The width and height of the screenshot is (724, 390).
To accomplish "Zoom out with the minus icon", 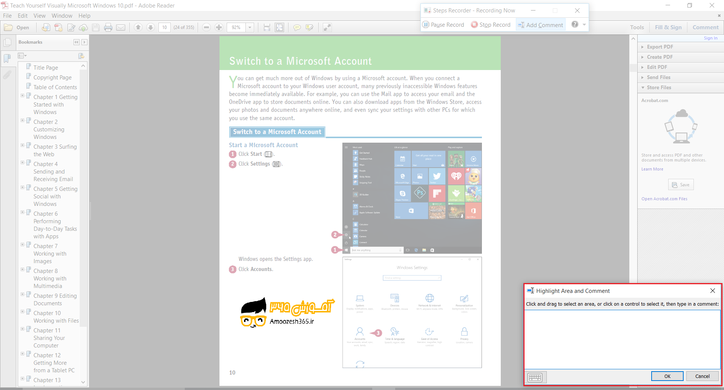I will (206, 27).
